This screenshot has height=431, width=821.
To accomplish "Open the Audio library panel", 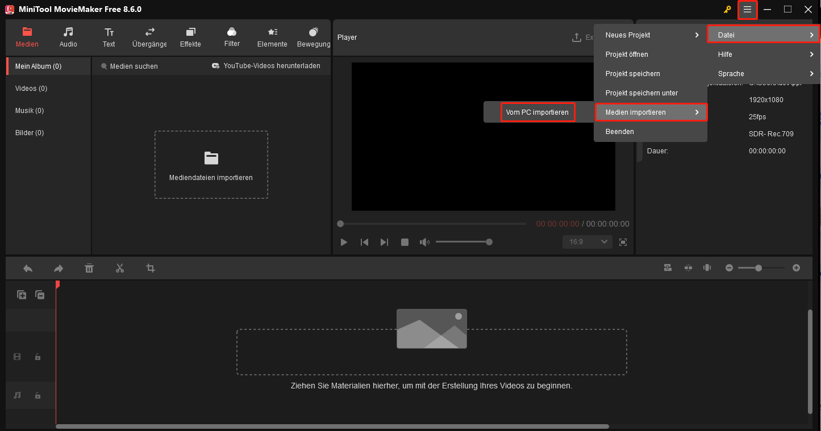I will point(68,37).
